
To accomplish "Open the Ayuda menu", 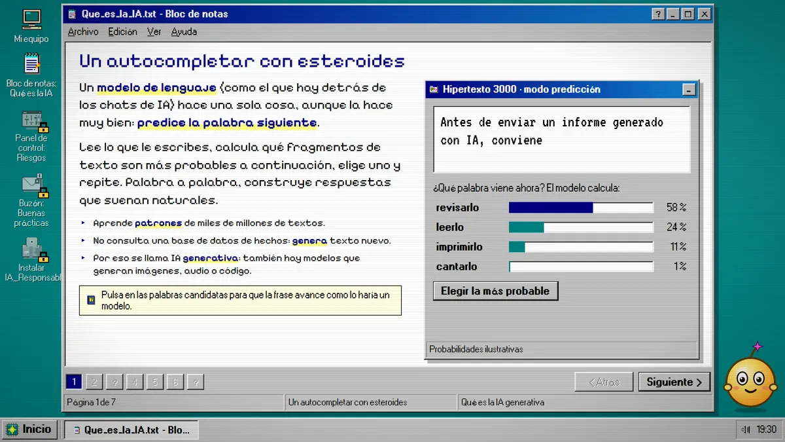I will (x=184, y=31).
